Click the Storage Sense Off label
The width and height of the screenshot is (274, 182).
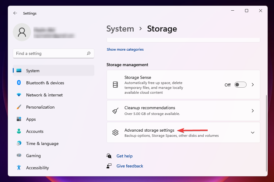[227, 85]
